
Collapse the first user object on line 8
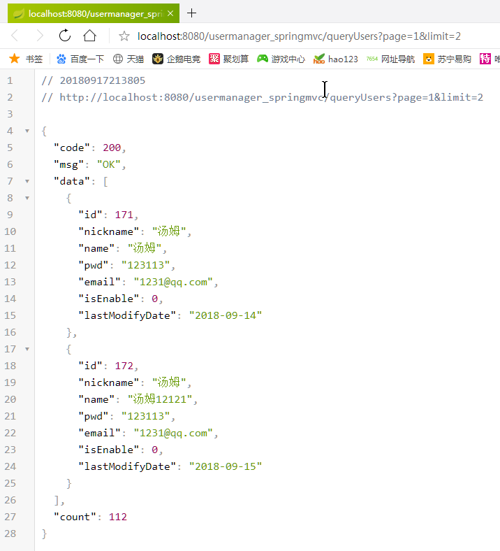[x=27, y=198]
